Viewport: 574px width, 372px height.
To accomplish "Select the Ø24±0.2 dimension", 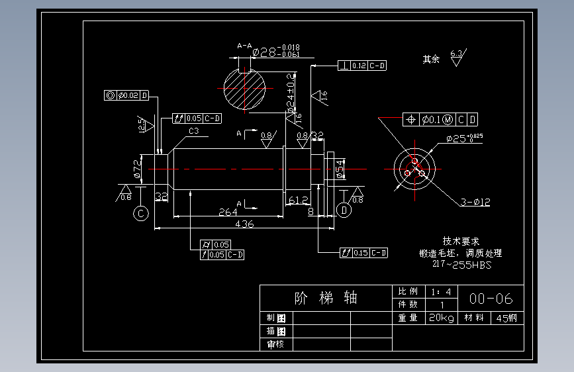I will point(290,94).
